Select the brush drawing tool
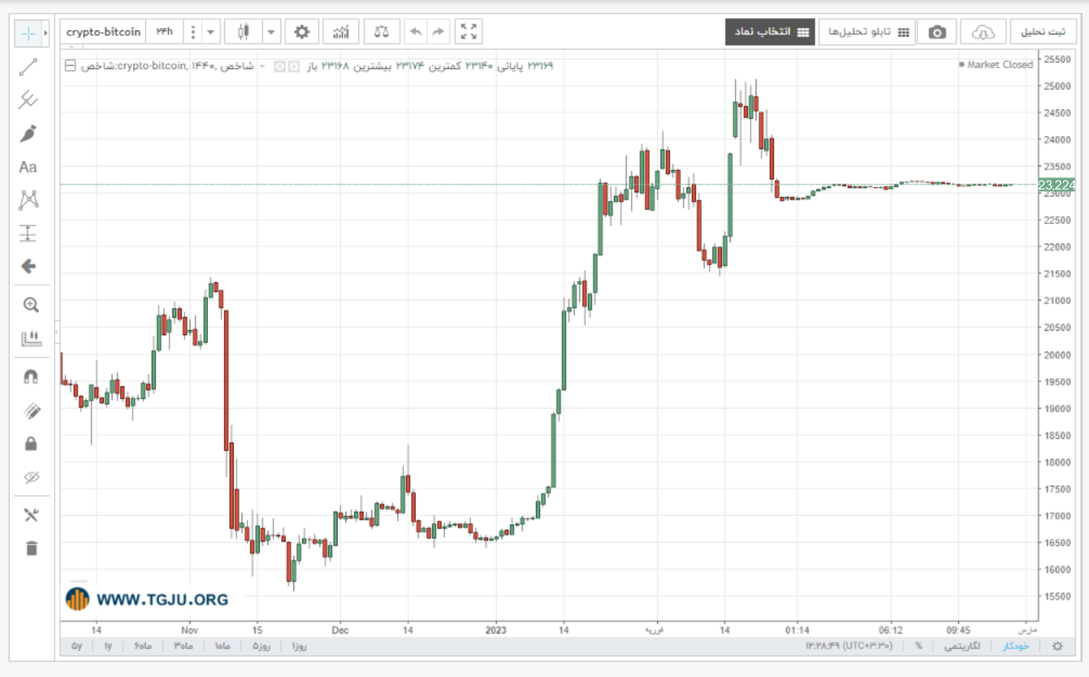 28,133
